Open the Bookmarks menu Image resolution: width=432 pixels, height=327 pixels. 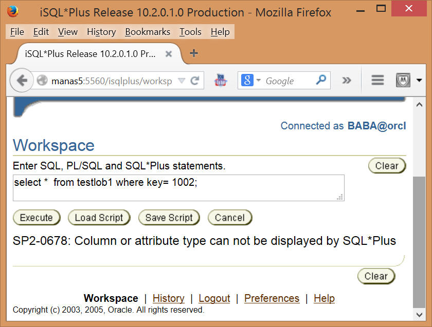(148, 32)
